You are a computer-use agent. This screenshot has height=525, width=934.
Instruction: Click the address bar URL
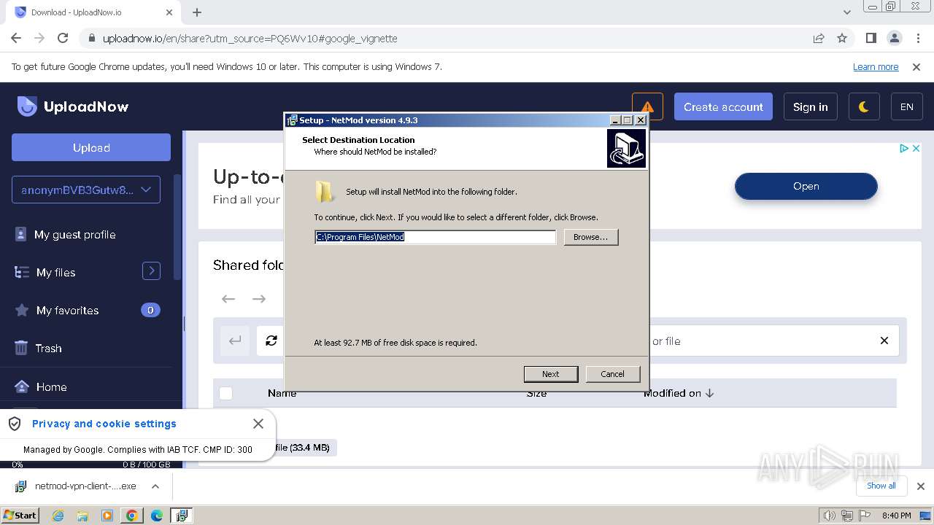coord(250,39)
